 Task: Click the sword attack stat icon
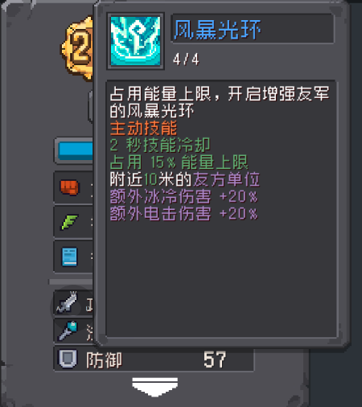(x=67, y=302)
